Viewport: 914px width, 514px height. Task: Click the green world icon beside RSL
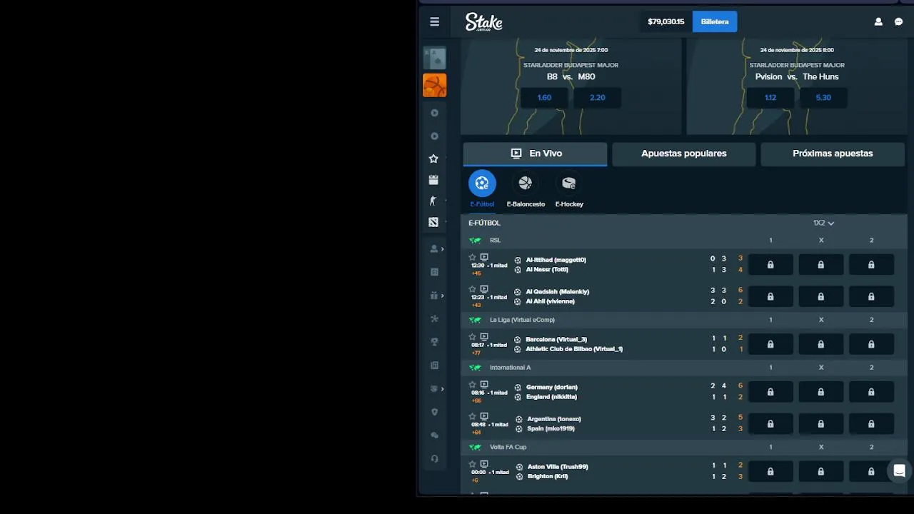475,241
